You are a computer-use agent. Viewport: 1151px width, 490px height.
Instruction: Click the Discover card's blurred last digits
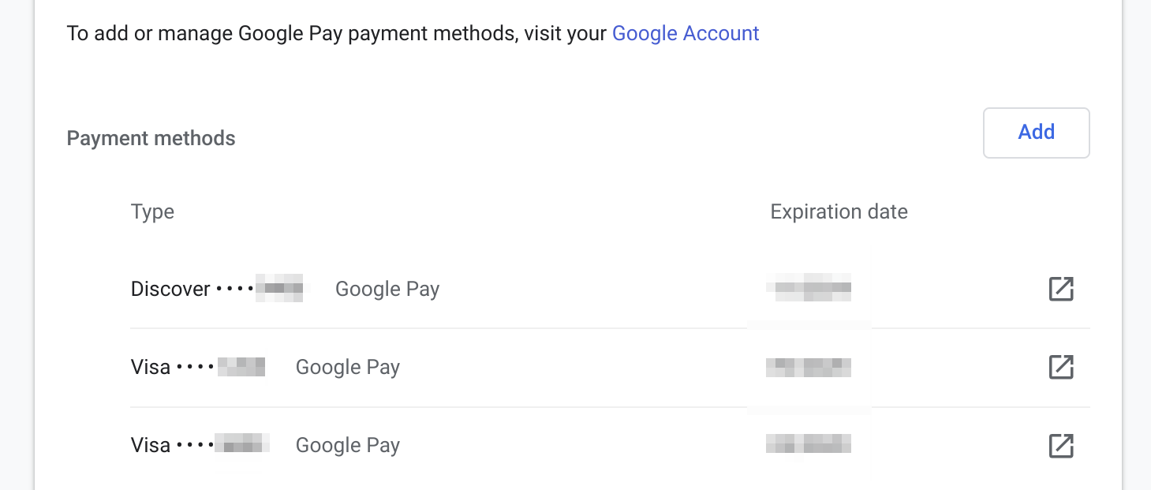282,289
